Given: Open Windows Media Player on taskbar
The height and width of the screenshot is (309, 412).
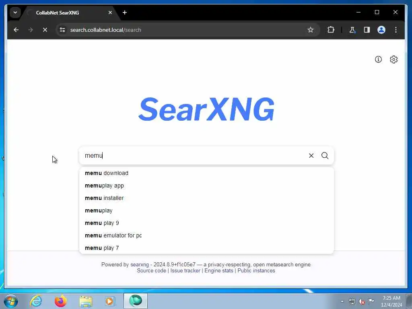Looking at the screenshot, I should (110, 301).
